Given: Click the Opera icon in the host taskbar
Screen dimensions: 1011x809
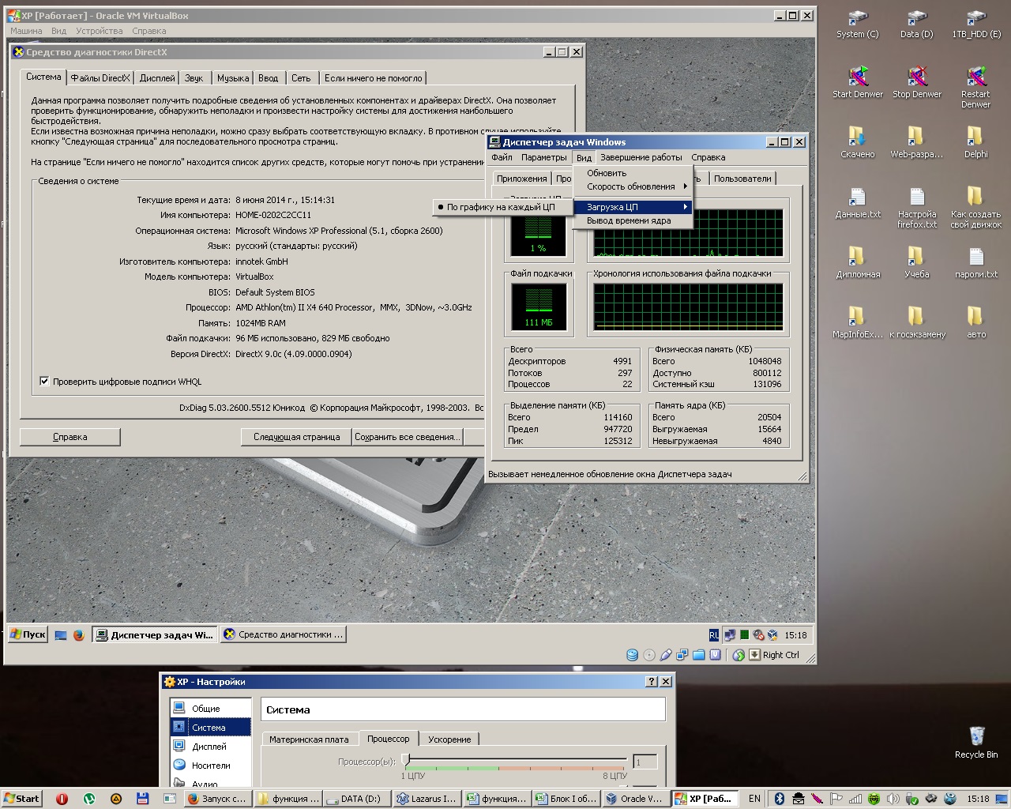Looking at the screenshot, I should pyautogui.click(x=62, y=799).
